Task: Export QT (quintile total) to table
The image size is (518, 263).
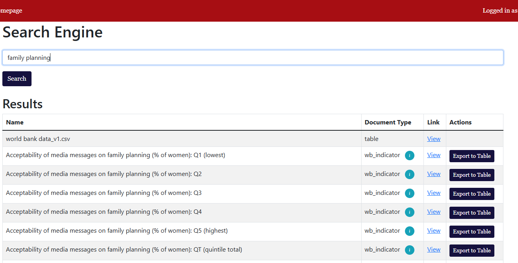Action: (472, 250)
